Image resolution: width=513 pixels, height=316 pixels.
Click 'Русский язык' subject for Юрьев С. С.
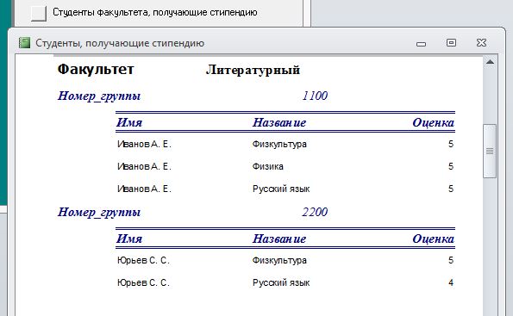[x=281, y=283]
